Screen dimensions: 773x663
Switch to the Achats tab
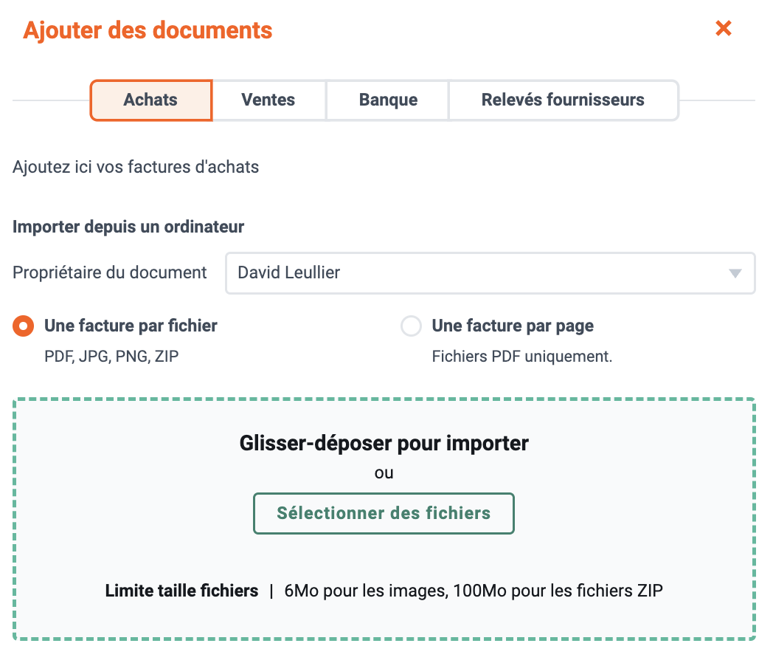tap(151, 100)
